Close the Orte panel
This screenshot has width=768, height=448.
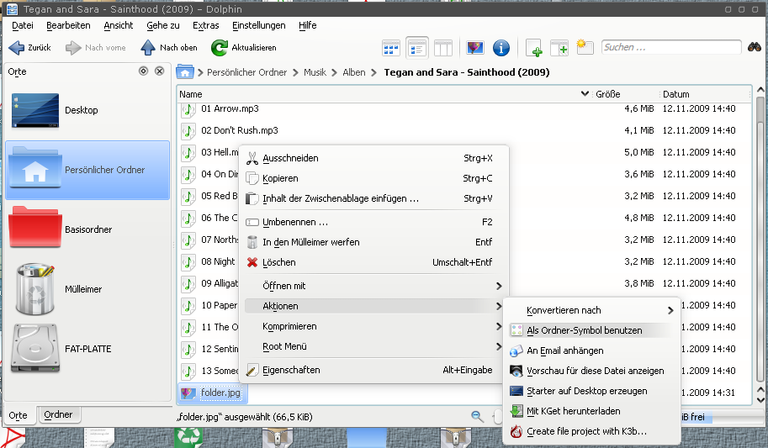(159, 71)
